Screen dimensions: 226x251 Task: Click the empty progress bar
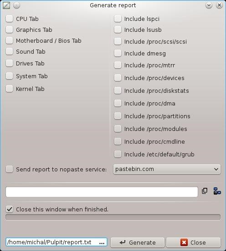113,217
